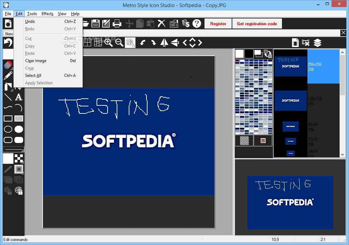Select the red inverted square color swatch
This screenshot has width=349, height=245.
(263, 141)
